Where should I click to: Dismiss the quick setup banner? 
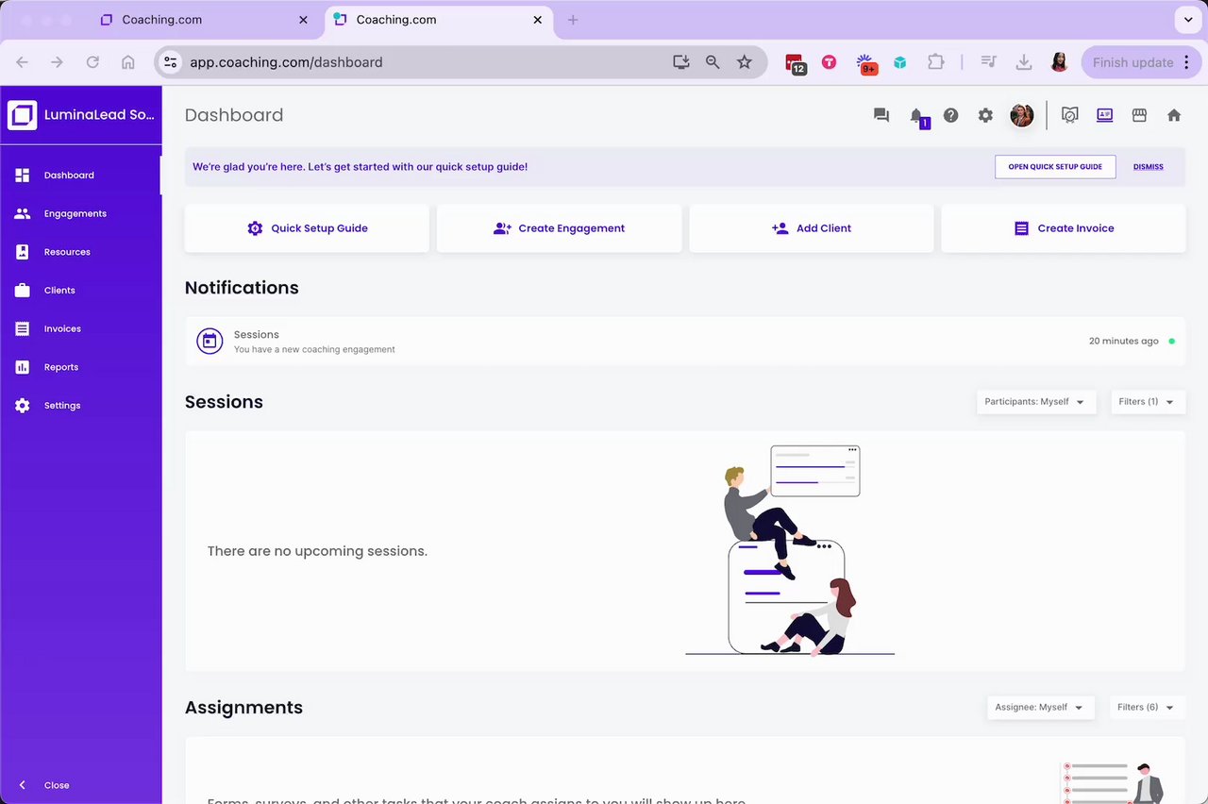click(1149, 167)
